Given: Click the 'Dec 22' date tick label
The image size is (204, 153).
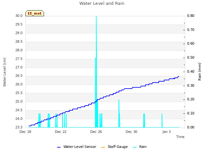Looking at the screenshot, I should (x=61, y=132).
